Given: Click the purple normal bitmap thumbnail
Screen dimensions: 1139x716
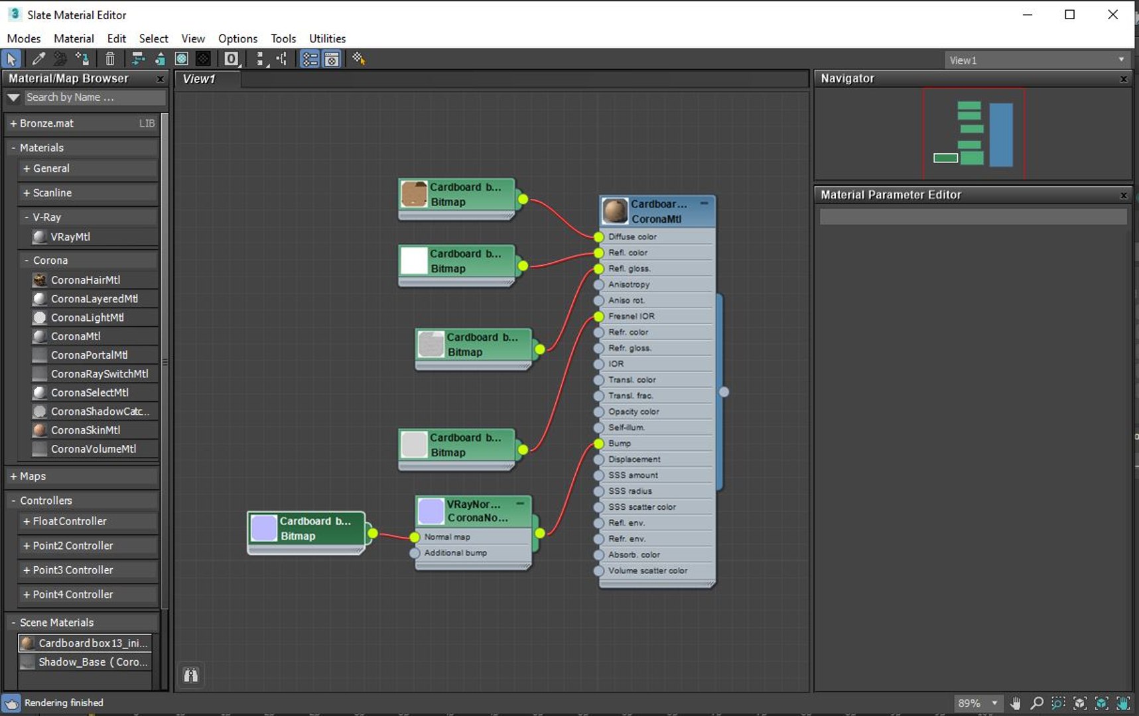Looking at the screenshot, I should tap(263, 528).
